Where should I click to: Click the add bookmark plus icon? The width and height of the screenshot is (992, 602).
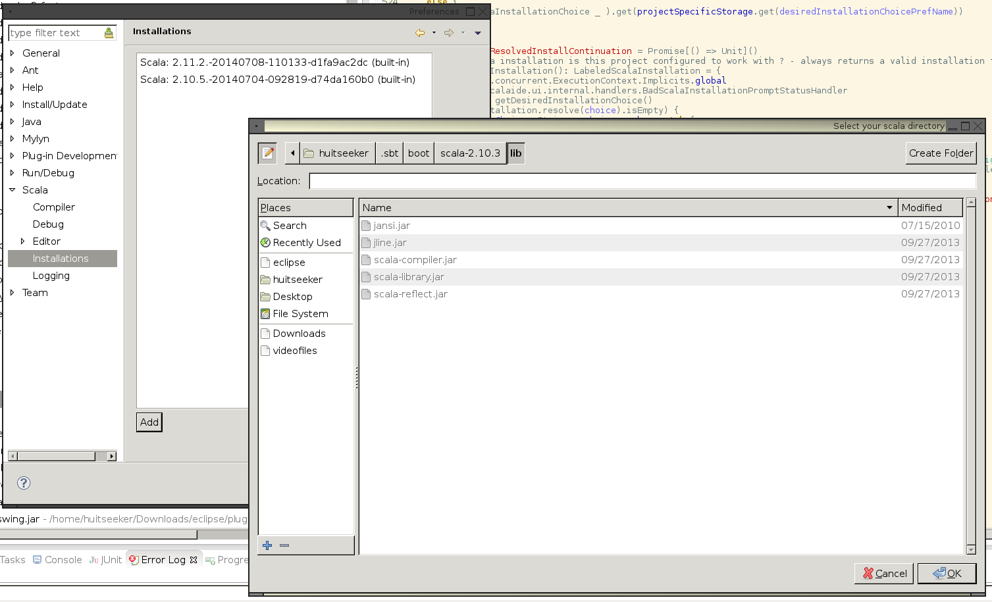point(267,545)
